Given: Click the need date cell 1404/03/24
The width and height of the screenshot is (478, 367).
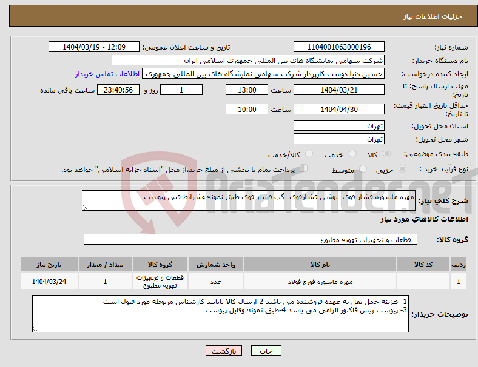Looking at the screenshot, I should 49,282.
